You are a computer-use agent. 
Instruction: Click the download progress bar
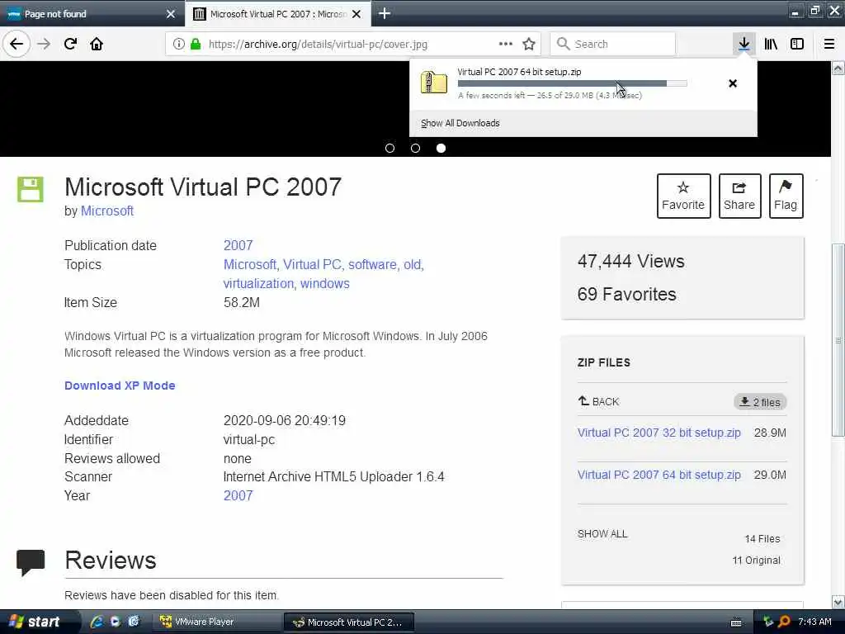[x=573, y=83]
